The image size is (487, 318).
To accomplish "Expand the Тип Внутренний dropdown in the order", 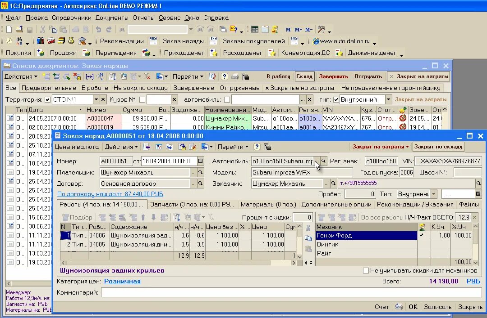I will tap(434, 194).
